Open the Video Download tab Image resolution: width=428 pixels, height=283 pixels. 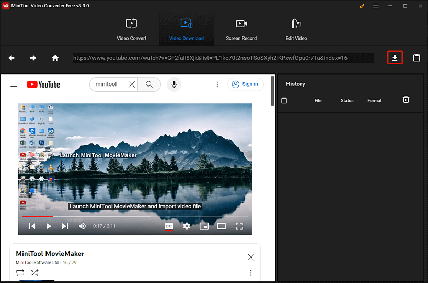[187, 30]
